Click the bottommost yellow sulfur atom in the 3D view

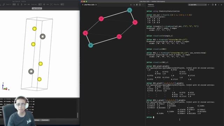(40, 79)
